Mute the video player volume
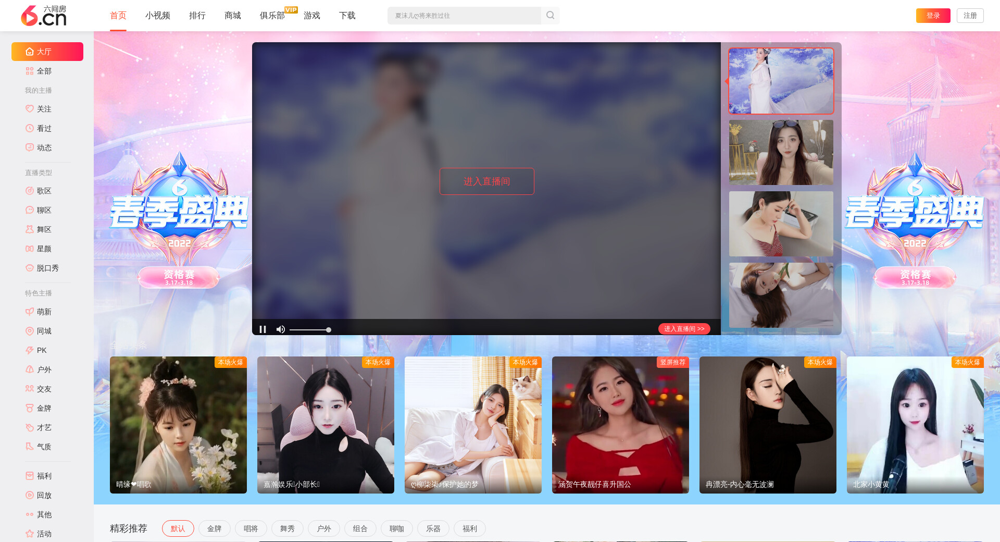Image resolution: width=1000 pixels, height=542 pixels. coord(280,329)
